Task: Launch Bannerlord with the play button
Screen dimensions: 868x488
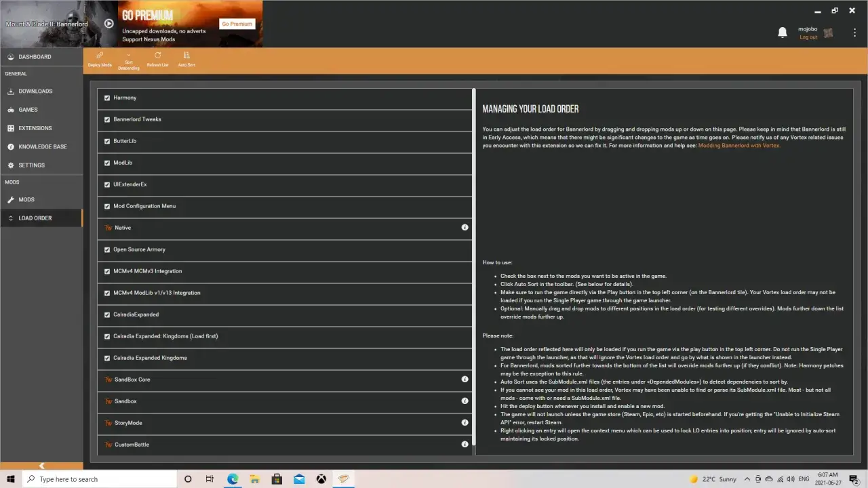Action: tap(109, 24)
